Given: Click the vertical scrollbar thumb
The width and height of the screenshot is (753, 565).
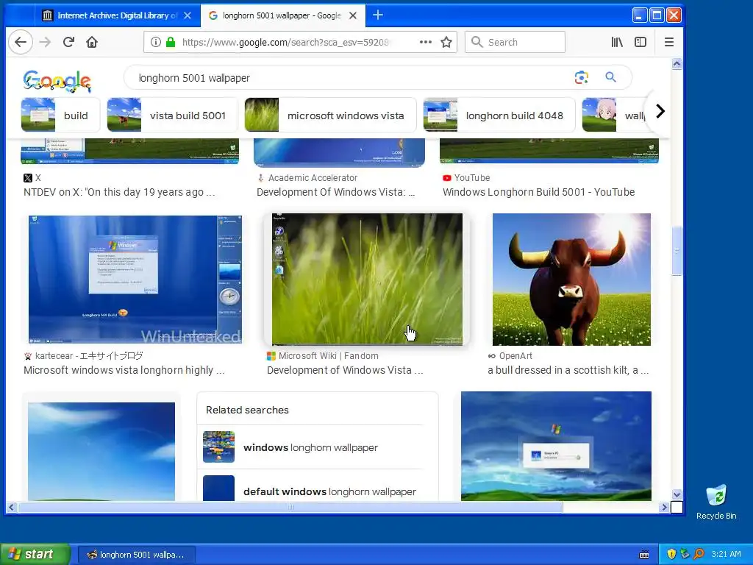Looking at the screenshot, I should click(677, 251).
